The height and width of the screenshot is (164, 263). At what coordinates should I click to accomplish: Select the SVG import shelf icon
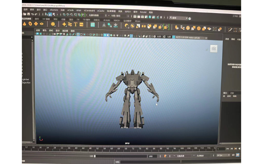(81, 25)
